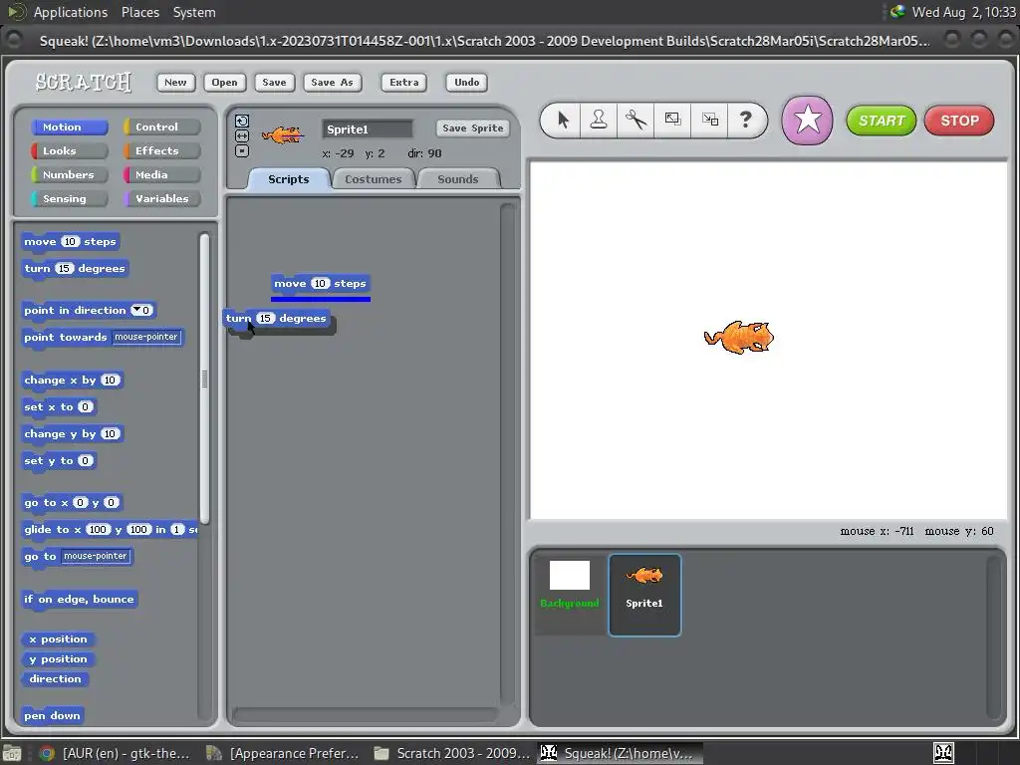Click the set y to 0 block
This screenshot has height=765, width=1020.
click(x=59, y=461)
